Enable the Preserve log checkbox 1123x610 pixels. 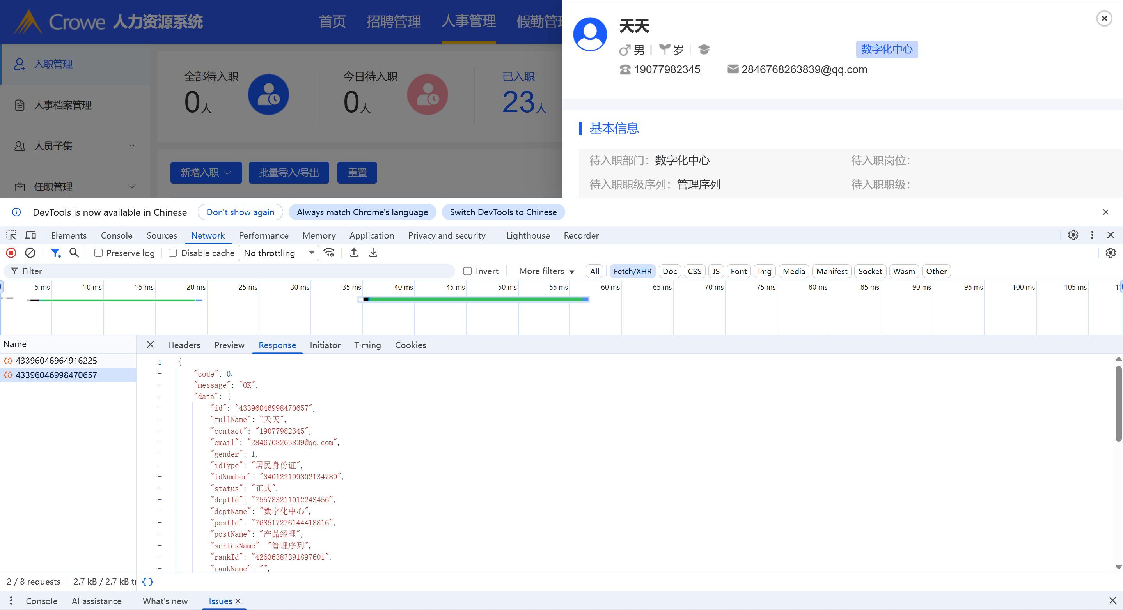(x=99, y=253)
